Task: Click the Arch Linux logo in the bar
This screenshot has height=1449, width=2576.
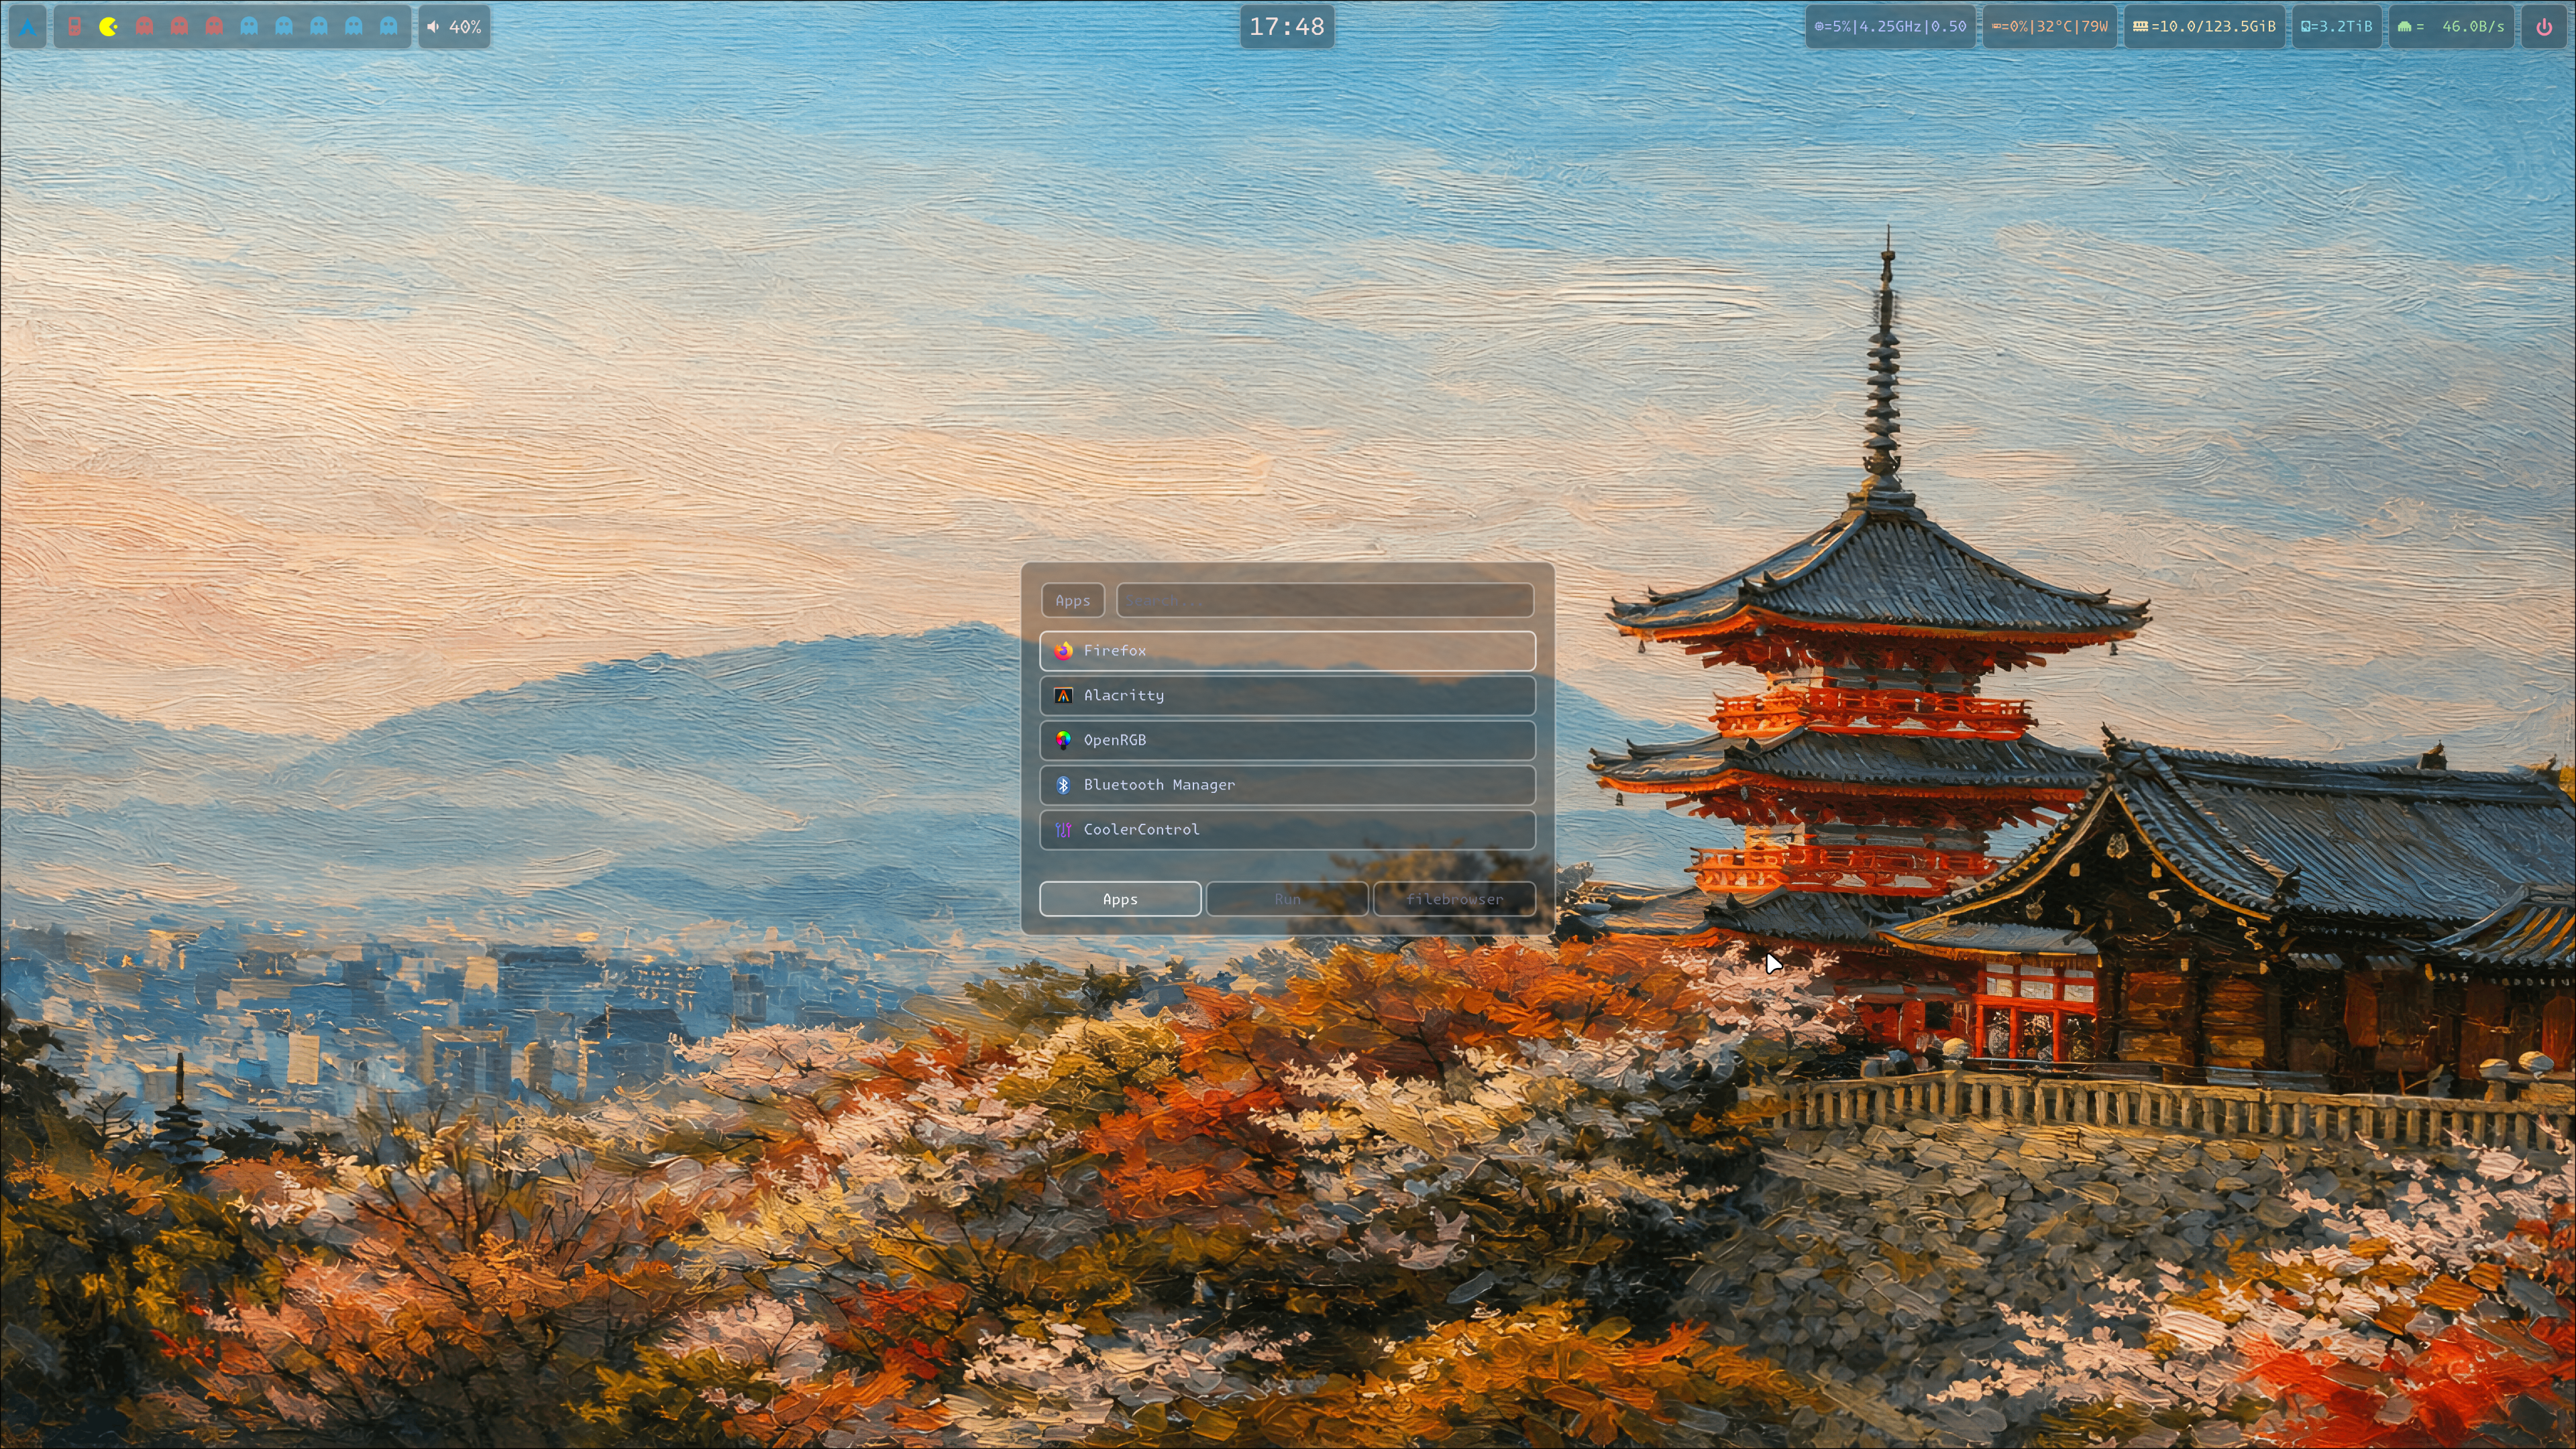Action: click(x=27, y=26)
